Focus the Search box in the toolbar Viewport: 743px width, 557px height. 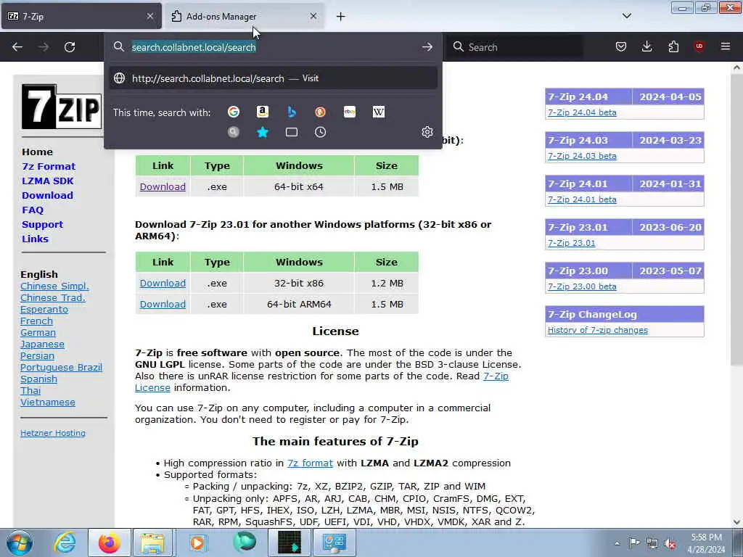click(514, 47)
